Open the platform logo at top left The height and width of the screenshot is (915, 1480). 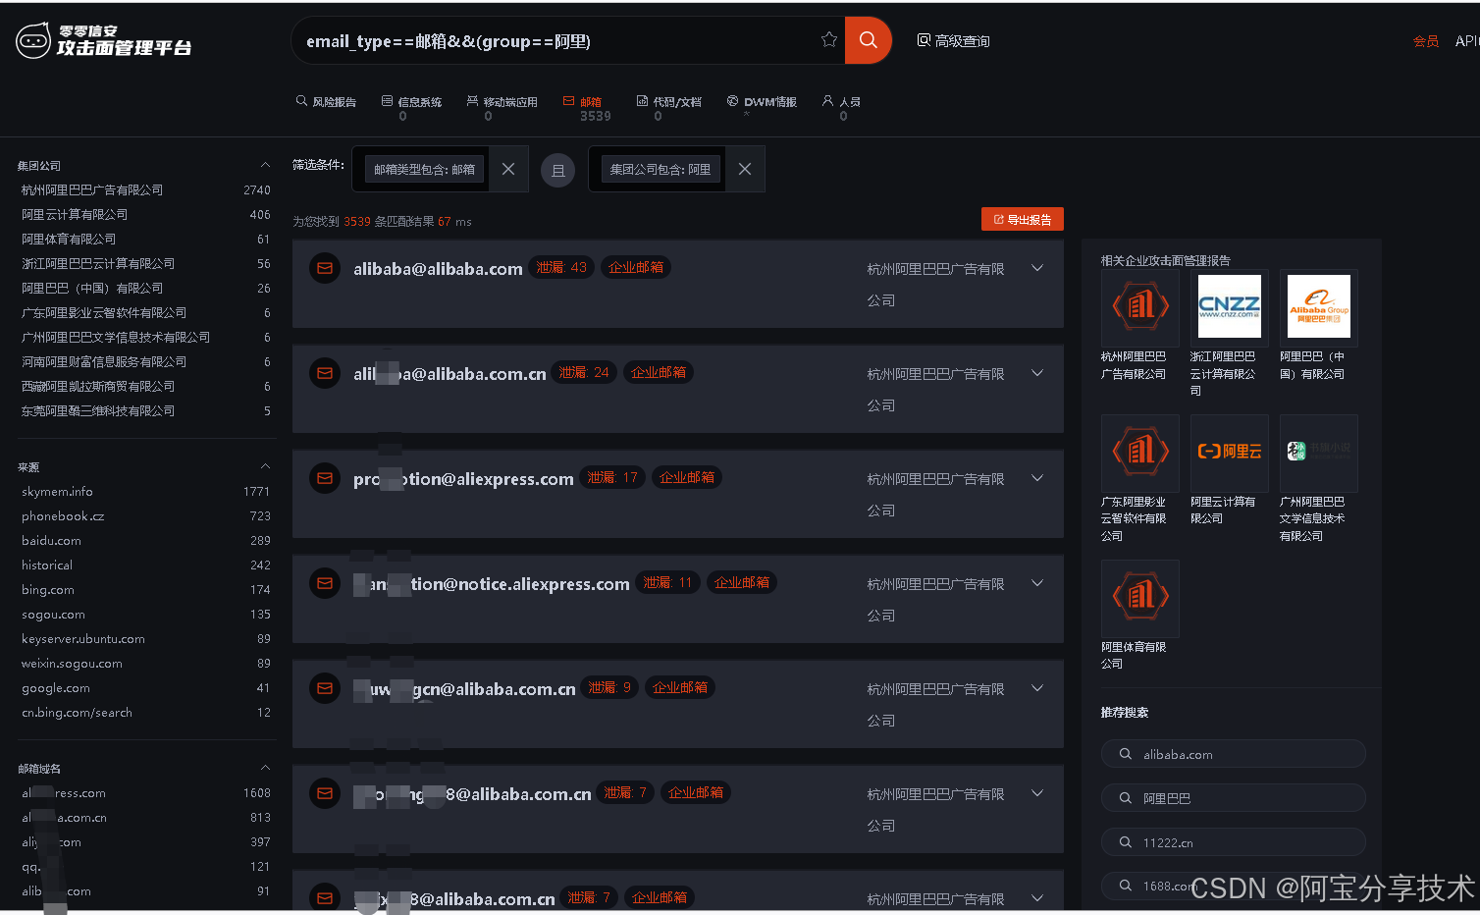(104, 40)
